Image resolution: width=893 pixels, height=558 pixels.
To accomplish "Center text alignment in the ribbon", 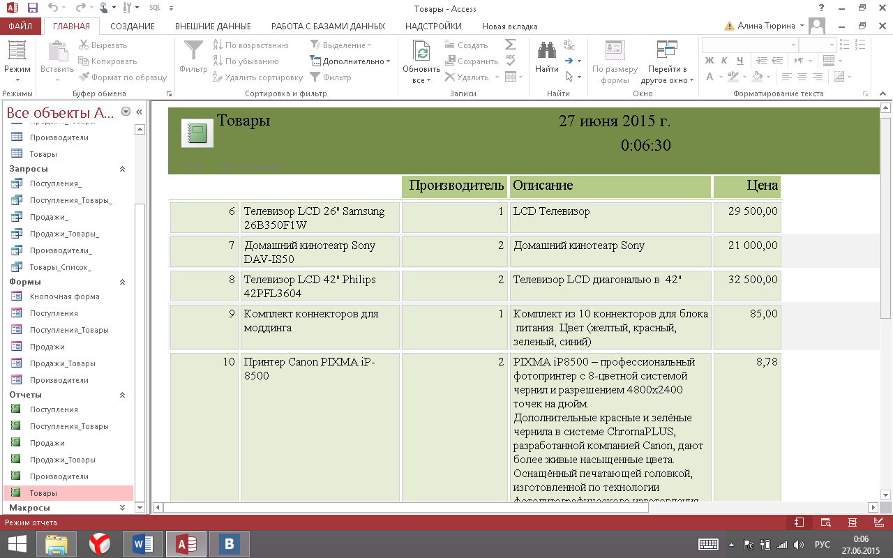I will coord(802,77).
